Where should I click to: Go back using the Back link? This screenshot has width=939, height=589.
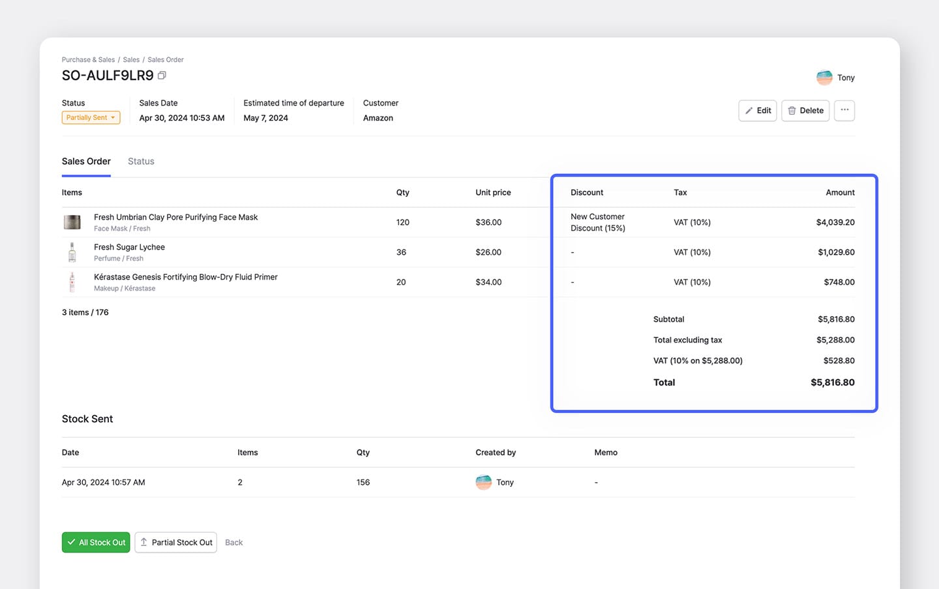[x=233, y=542]
